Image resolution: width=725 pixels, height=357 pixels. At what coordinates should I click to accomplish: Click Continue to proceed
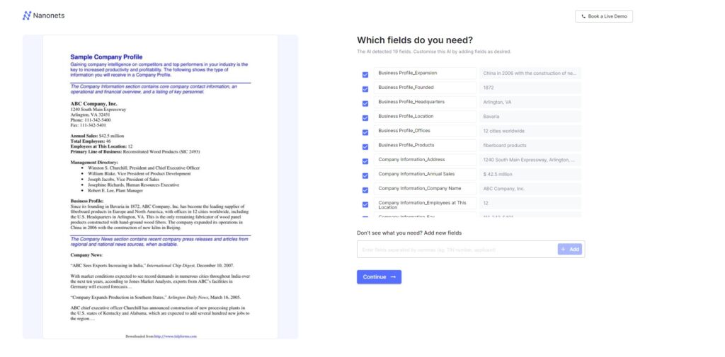tap(379, 277)
